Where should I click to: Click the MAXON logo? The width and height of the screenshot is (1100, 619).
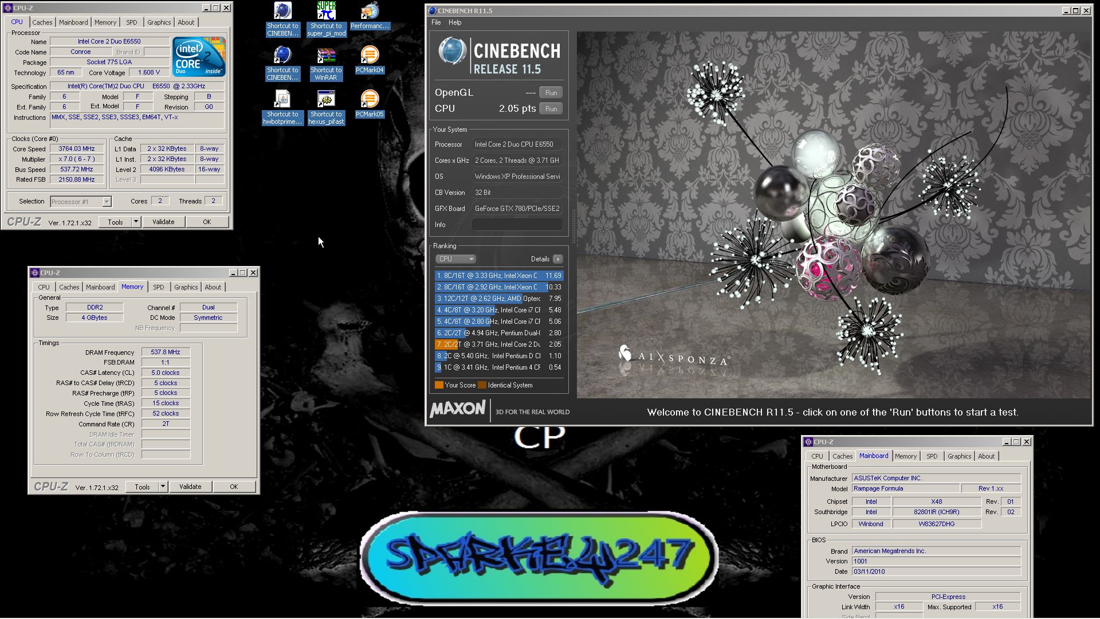coord(458,409)
